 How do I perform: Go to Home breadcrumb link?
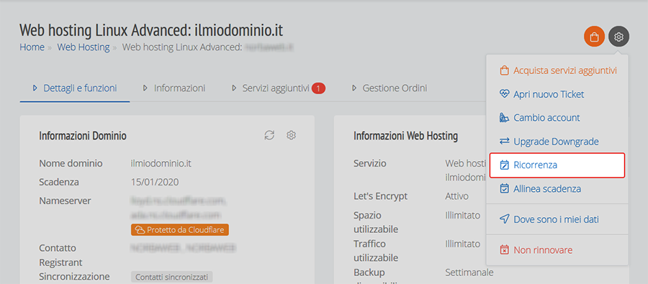point(32,47)
